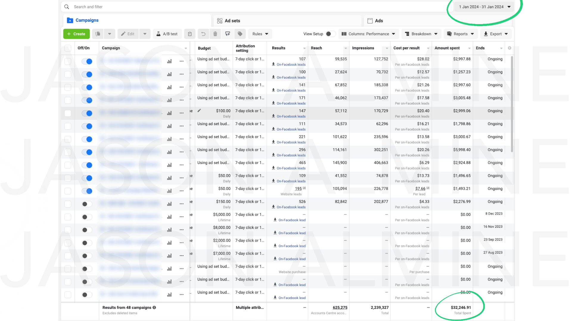Click the duplicate campaign icon
The image size is (572, 321).
[x=98, y=34]
